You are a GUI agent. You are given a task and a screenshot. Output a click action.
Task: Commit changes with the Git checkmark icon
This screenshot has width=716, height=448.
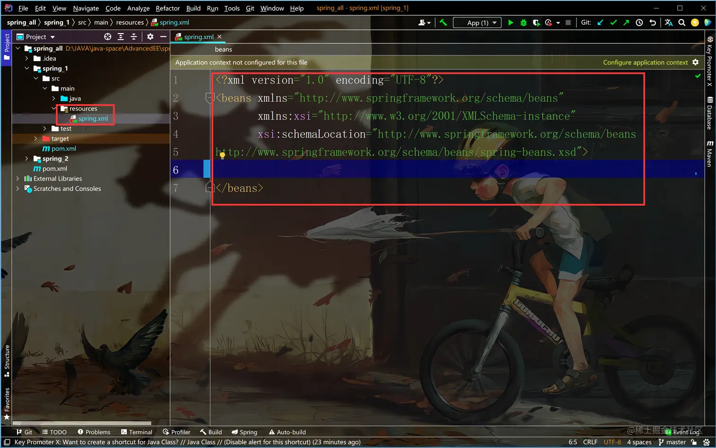(x=613, y=22)
